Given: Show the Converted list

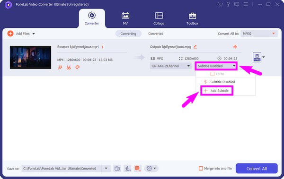Looking at the screenshot, I should click(156, 34).
